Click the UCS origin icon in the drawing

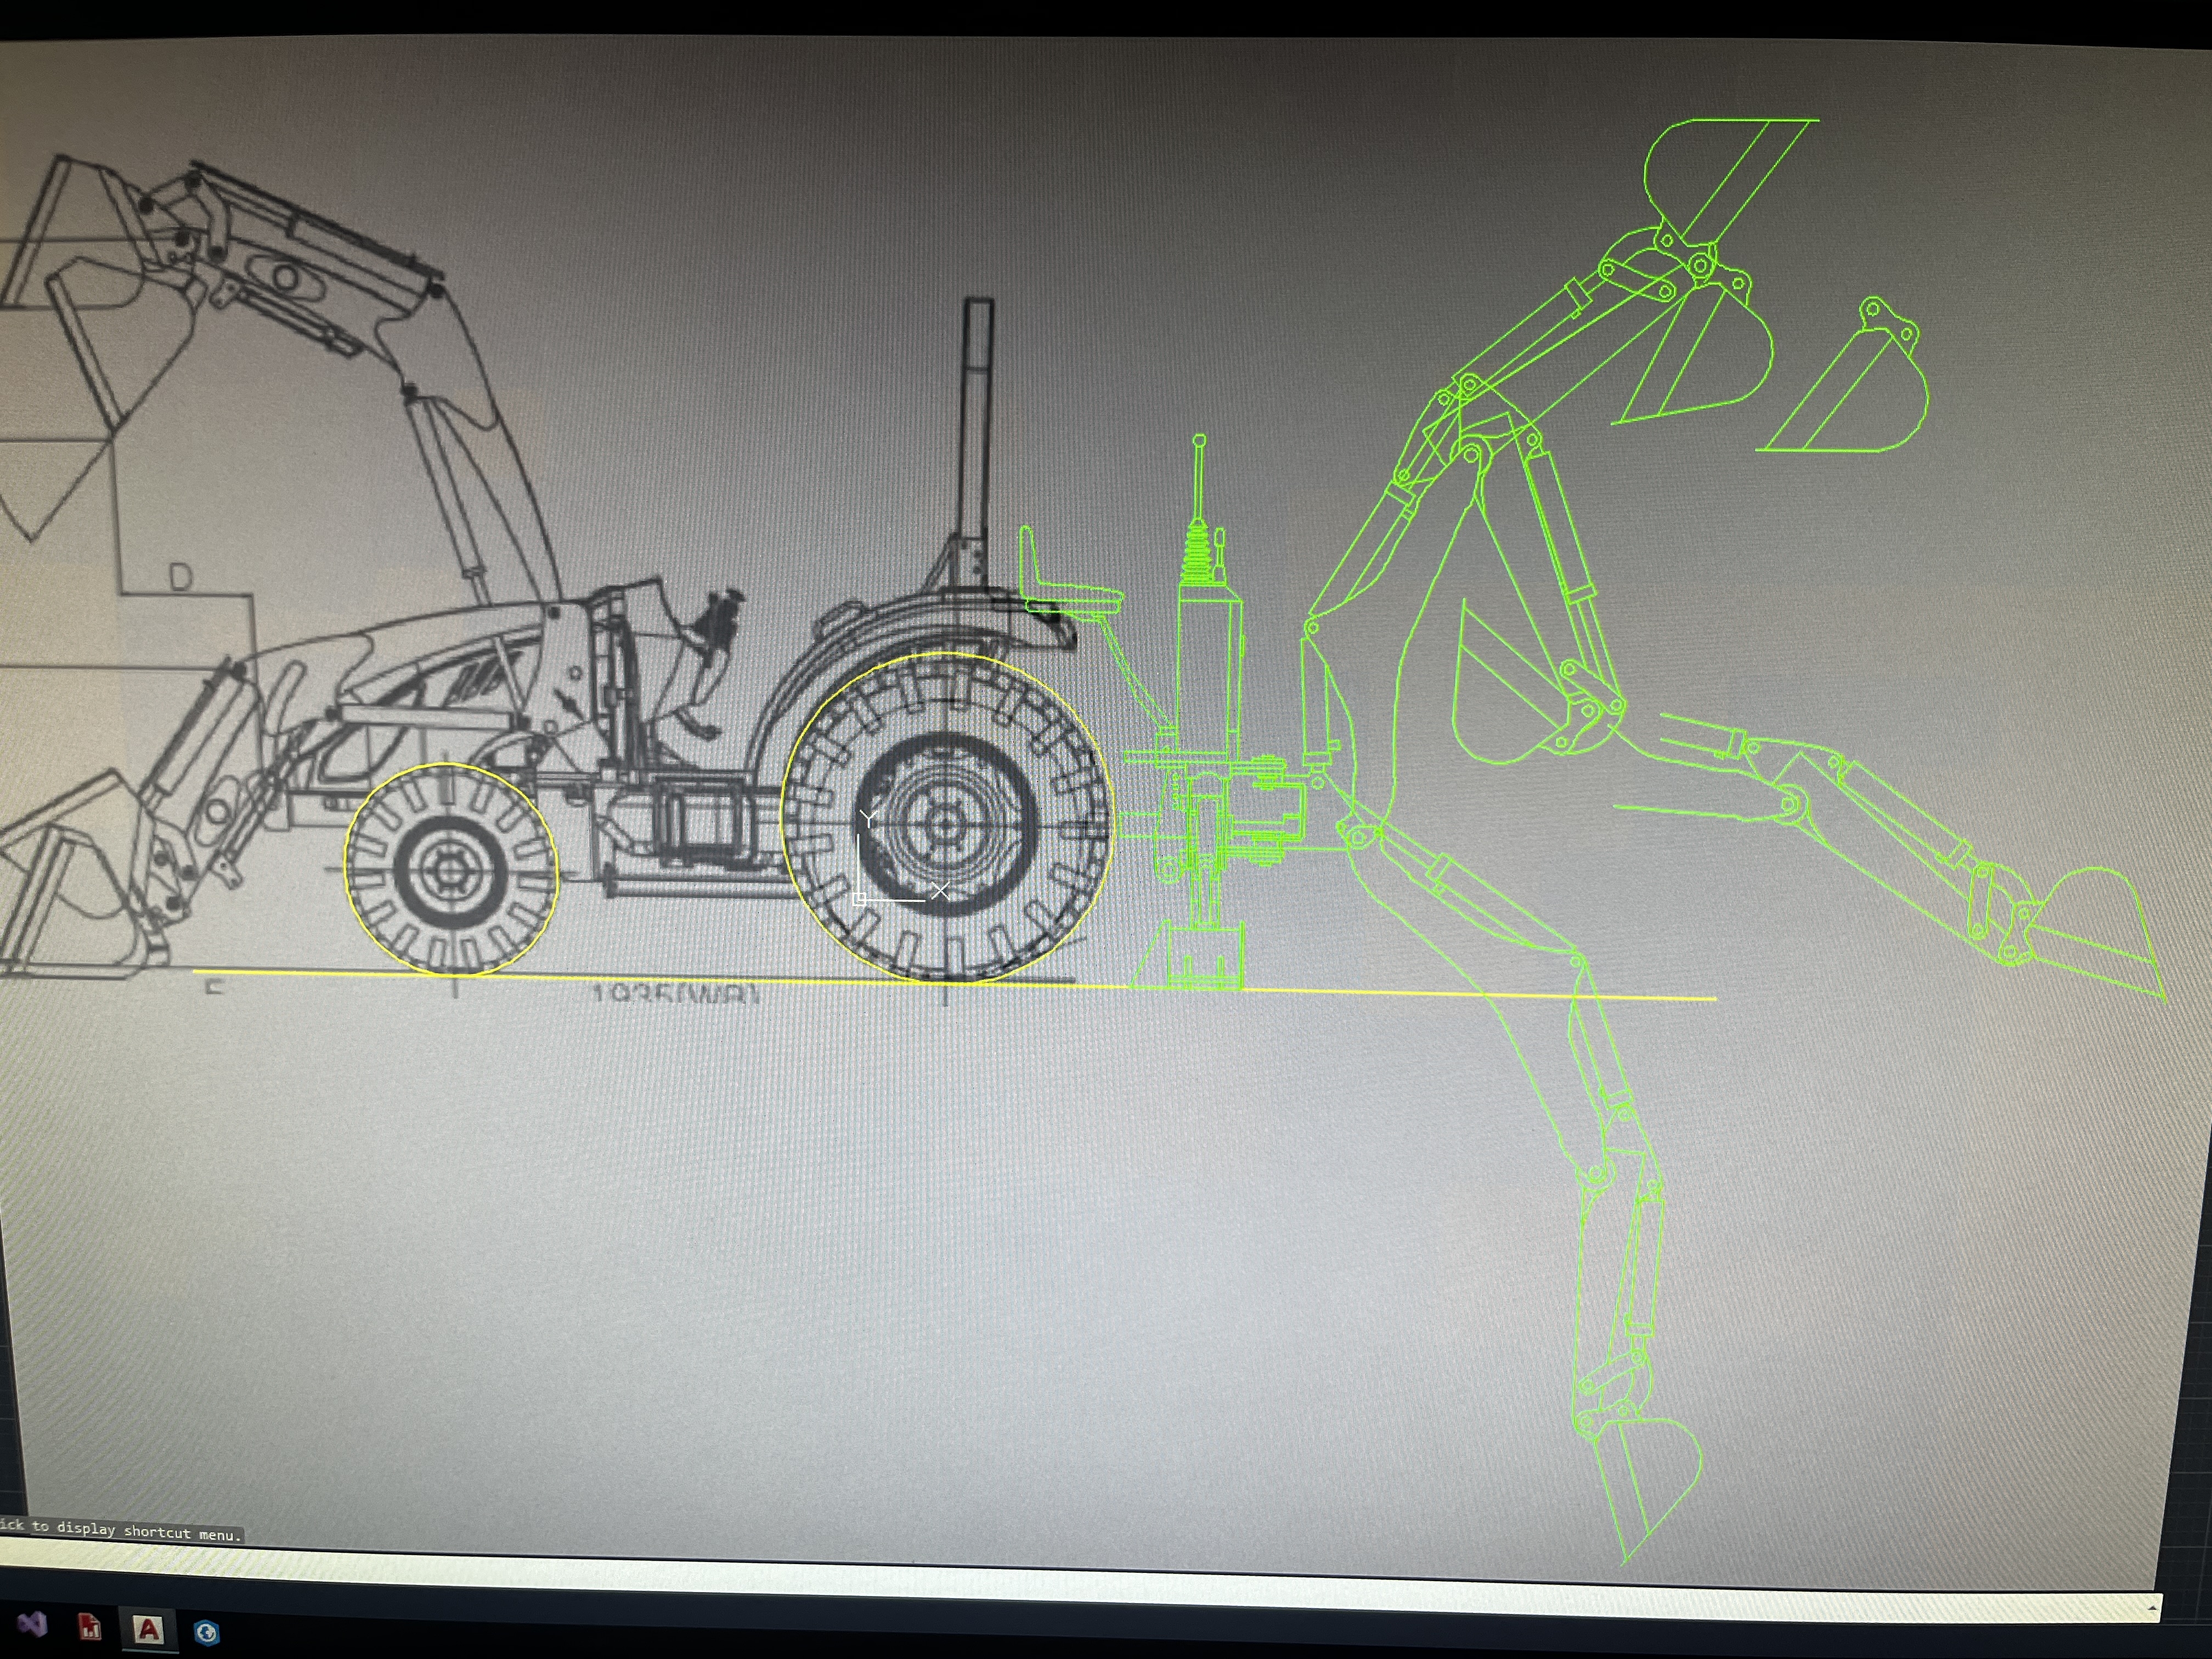[860, 899]
